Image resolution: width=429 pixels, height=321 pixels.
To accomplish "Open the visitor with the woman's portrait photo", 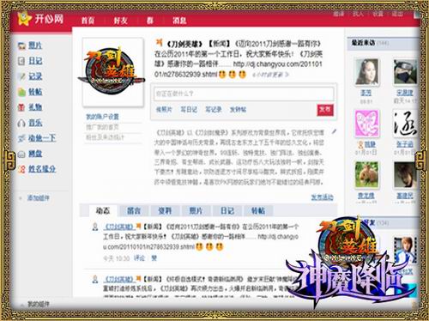I will [366, 72].
